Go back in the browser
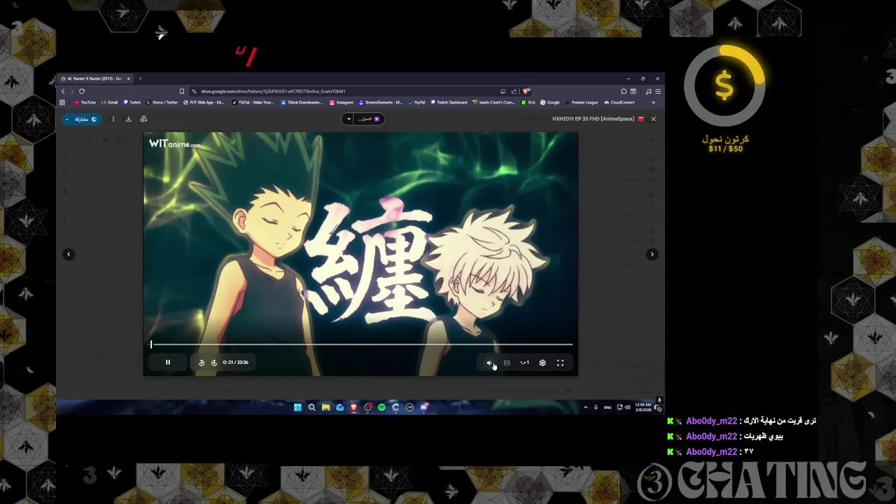Viewport: 896px width, 504px height. pyautogui.click(x=63, y=91)
